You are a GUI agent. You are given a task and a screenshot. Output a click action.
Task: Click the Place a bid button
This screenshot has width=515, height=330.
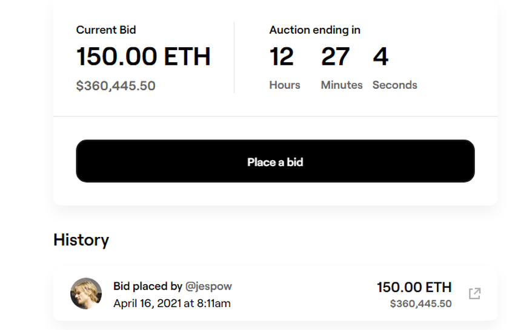(275, 161)
